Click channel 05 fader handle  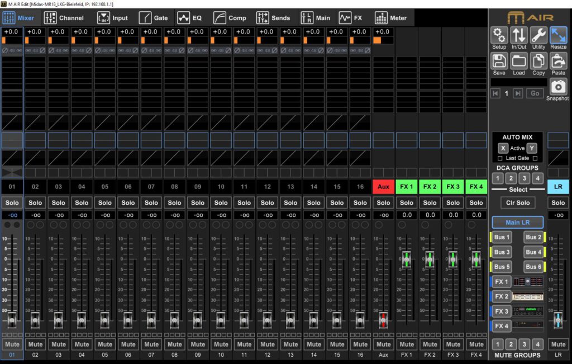pos(104,319)
